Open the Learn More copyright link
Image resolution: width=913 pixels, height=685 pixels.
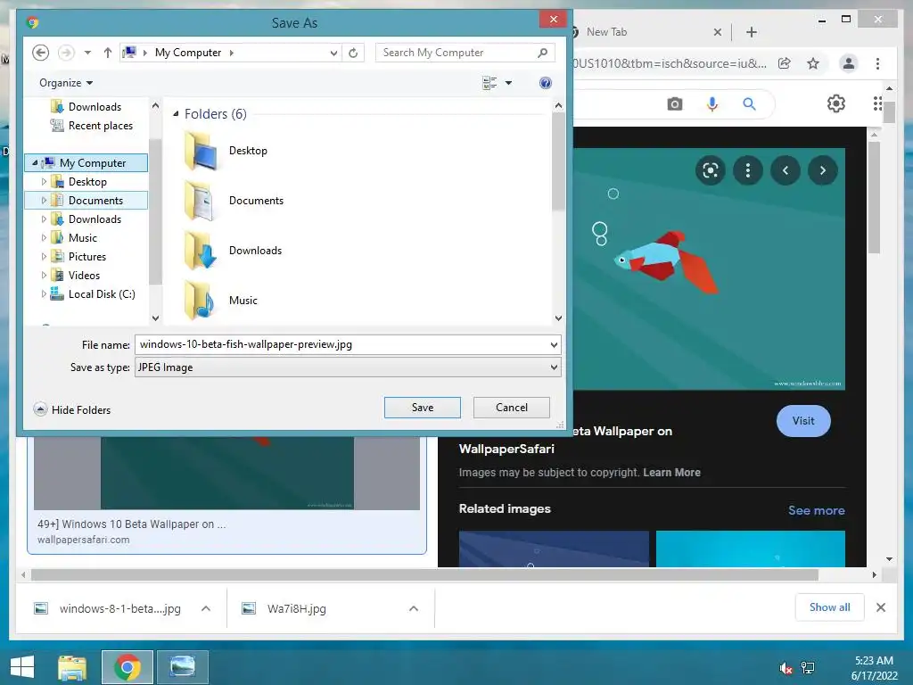point(671,473)
